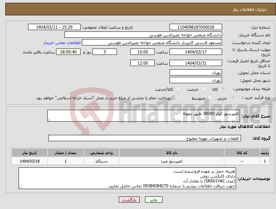Screen dimensions: 276x209
Task: Select the کالا radio button
Action: pyautogui.click(x=223, y=89)
